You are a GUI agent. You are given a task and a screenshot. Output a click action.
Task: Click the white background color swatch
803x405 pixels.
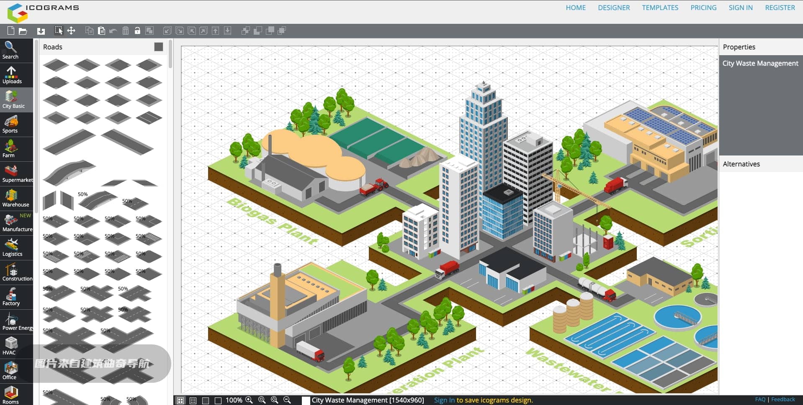tap(306, 400)
